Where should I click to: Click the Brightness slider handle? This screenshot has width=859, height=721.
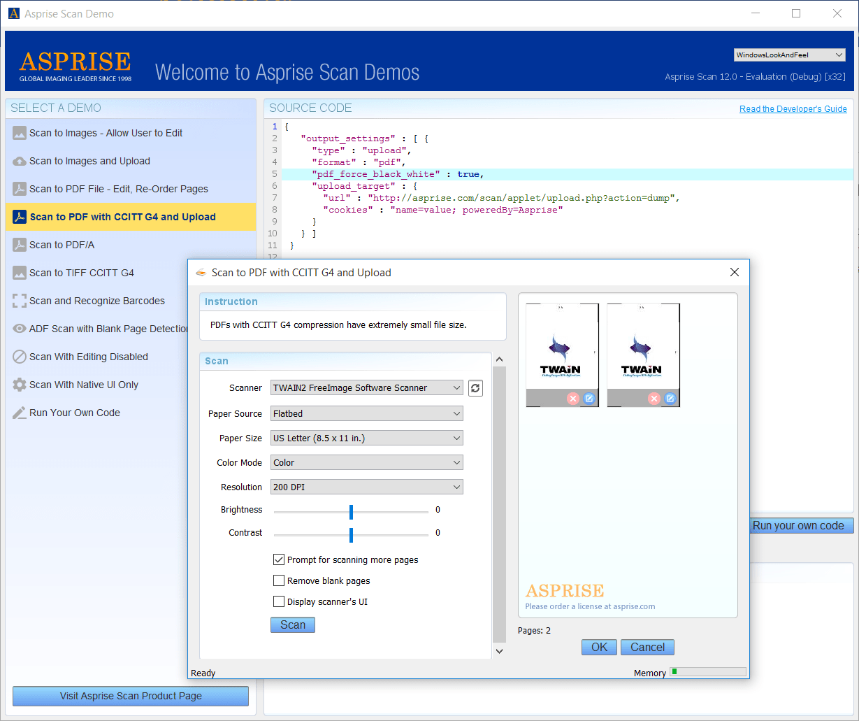351,512
